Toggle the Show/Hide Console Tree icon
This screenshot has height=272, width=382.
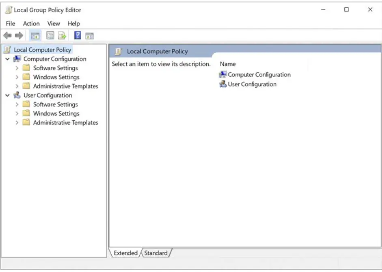click(x=35, y=36)
